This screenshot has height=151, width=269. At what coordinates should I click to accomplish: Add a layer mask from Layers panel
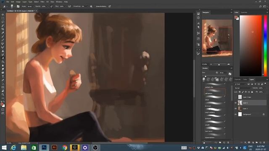point(249,143)
